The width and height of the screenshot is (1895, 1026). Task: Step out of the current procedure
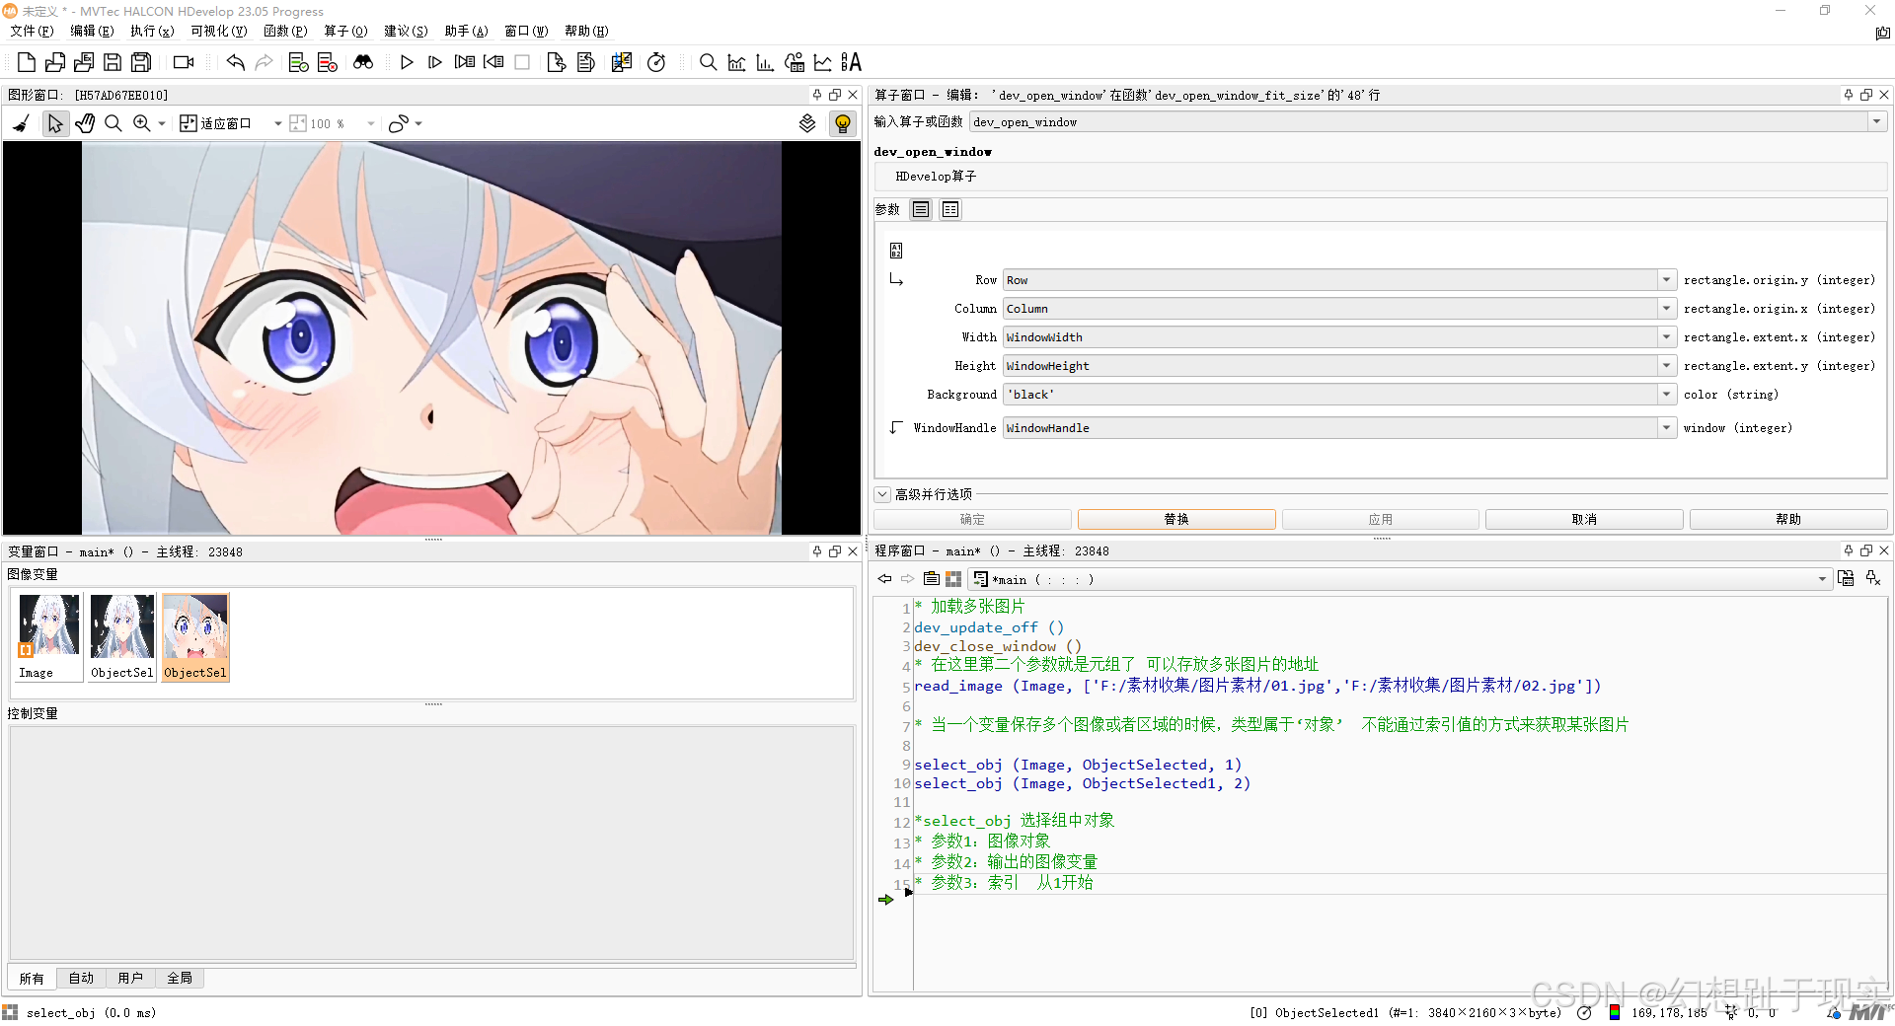pos(493,62)
